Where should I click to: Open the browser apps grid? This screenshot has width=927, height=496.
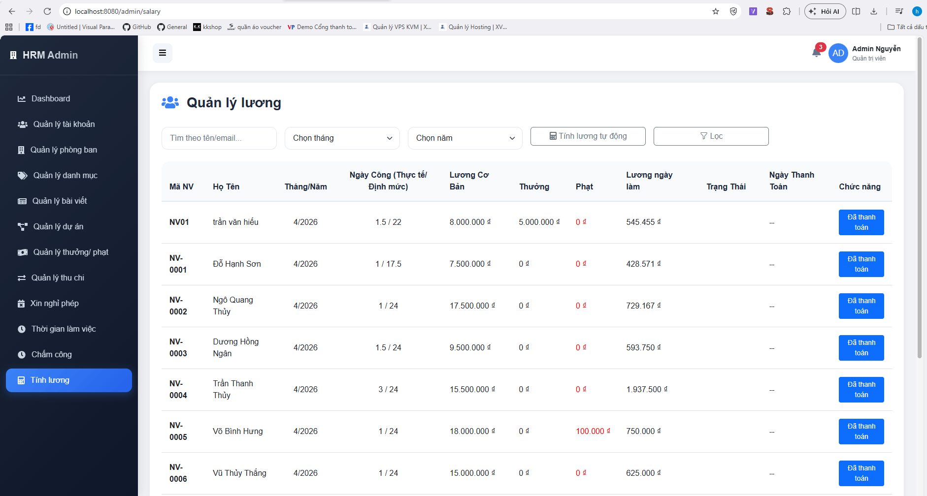point(9,27)
